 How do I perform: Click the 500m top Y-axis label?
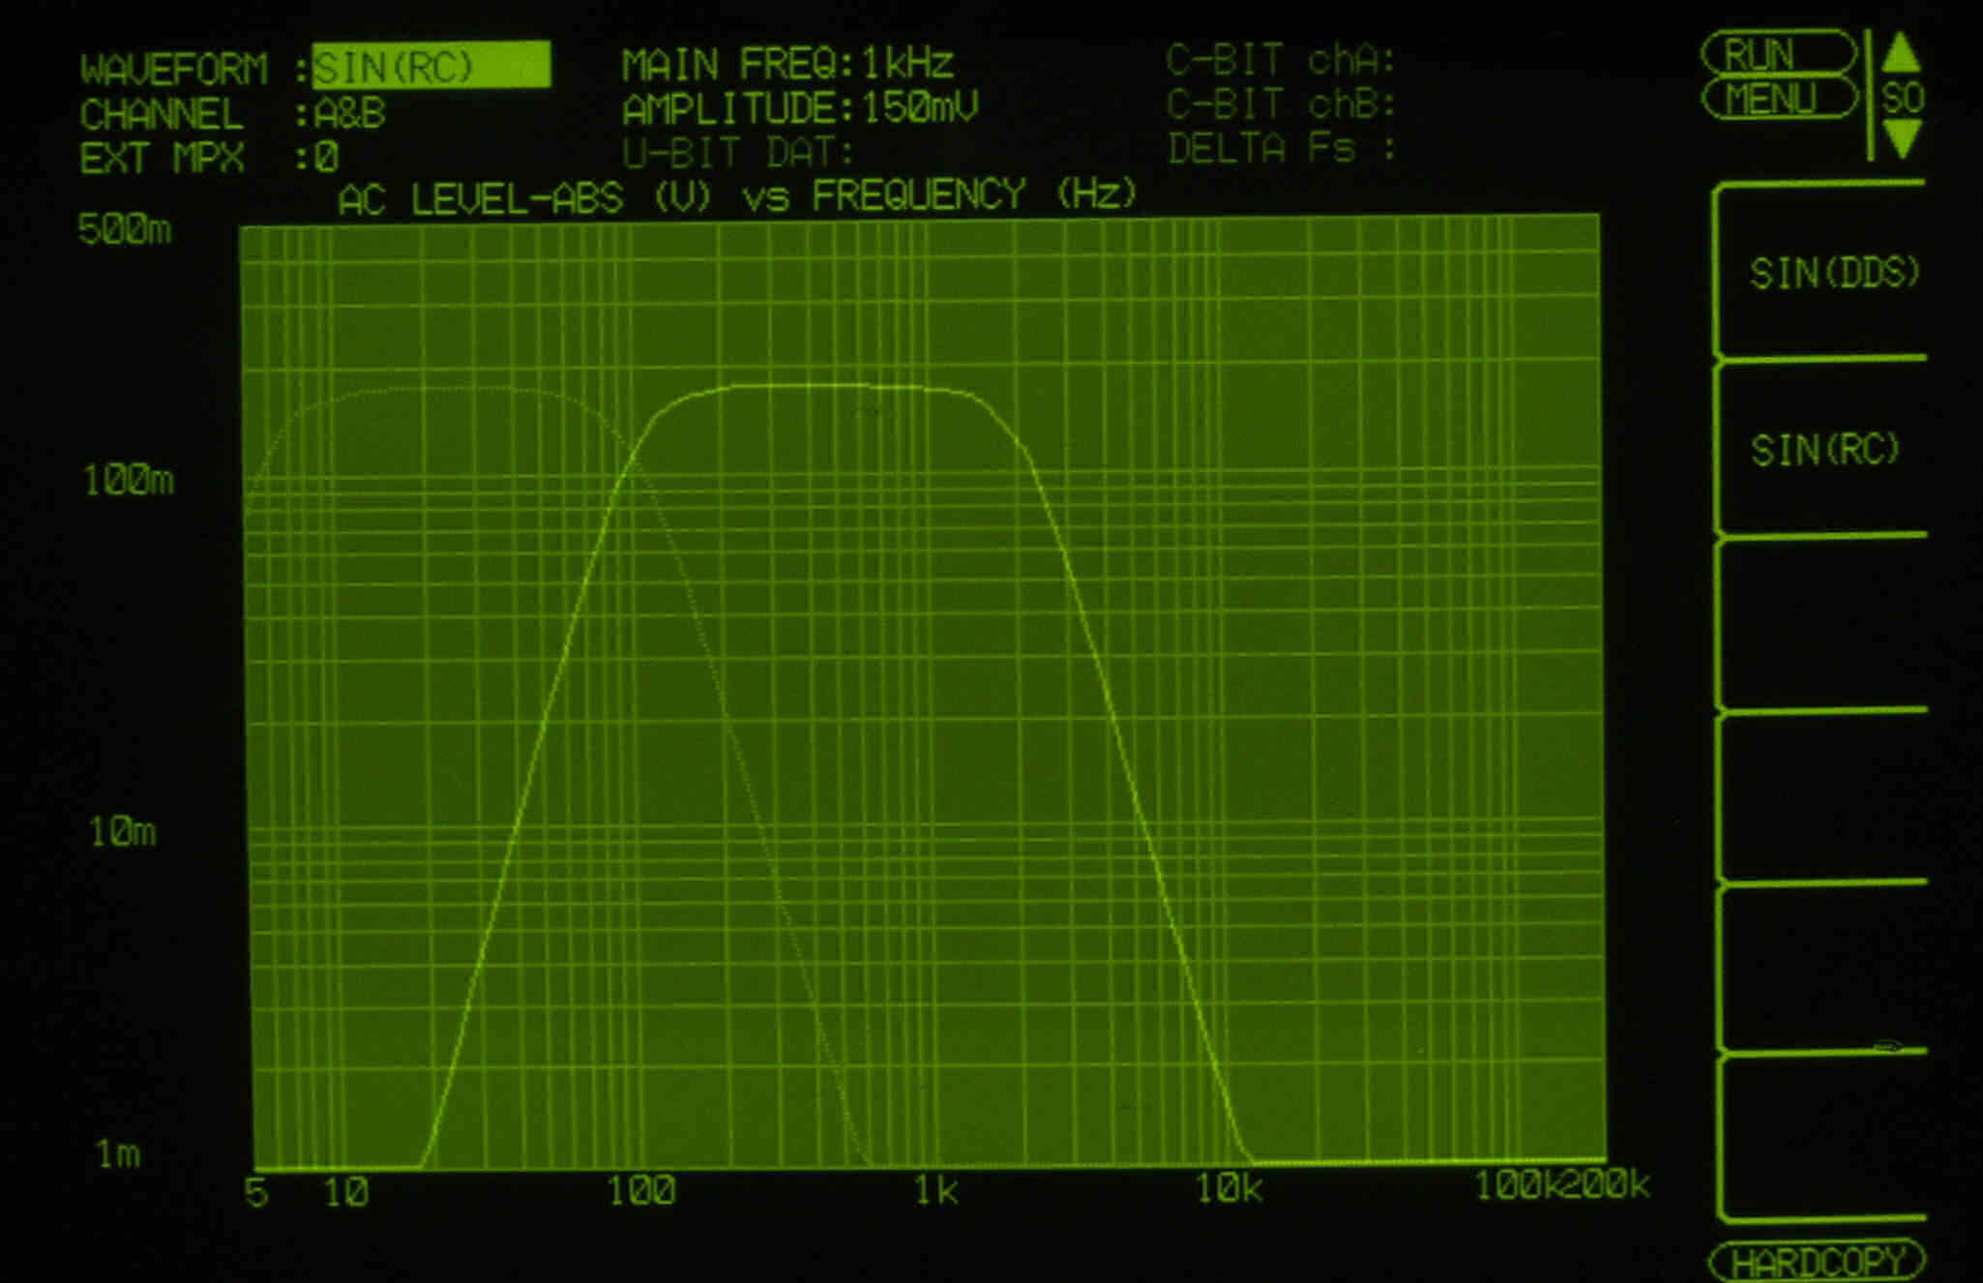[x=125, y=229]
